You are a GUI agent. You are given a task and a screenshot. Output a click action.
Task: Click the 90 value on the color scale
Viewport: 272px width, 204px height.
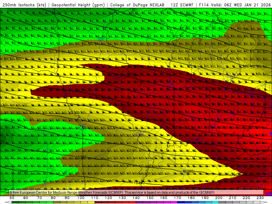[67, 198]
